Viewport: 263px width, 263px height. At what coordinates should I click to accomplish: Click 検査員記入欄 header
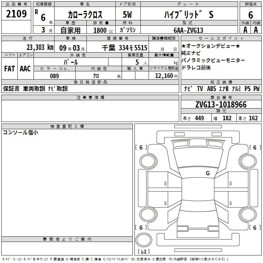click(67, 127)
